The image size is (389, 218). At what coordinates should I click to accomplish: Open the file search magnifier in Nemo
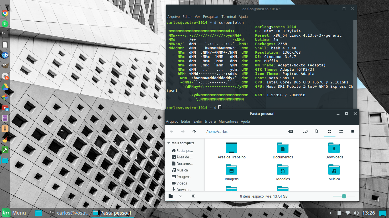(x=316, y=131)
